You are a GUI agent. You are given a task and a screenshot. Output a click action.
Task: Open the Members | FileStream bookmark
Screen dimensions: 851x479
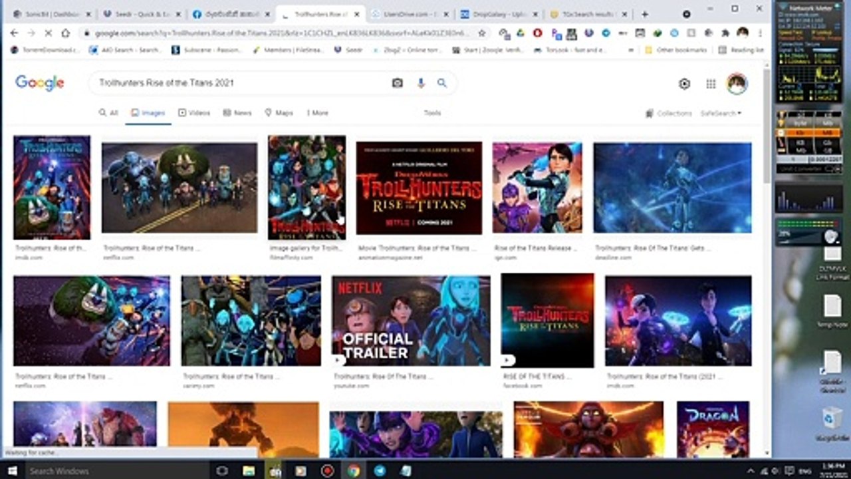[288, 50]
